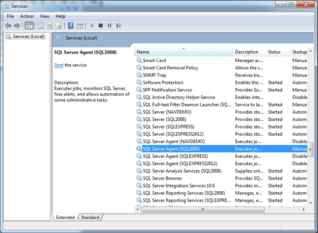This screenshot has width=318, height=233.
Task: Select SQL Server Reporting Services (SQLEXPRE... row
Action: coord(222,200)
